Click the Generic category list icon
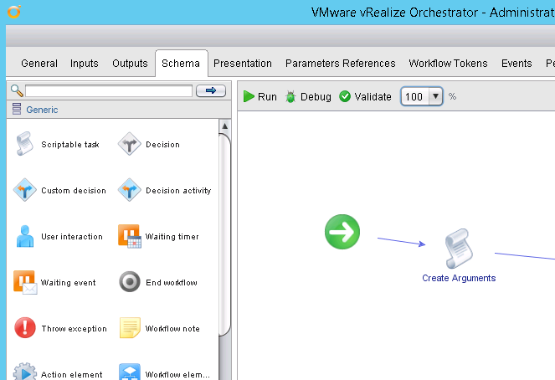 point(17,109)
